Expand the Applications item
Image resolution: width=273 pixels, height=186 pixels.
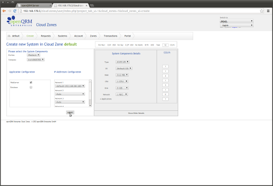(106, 99)
